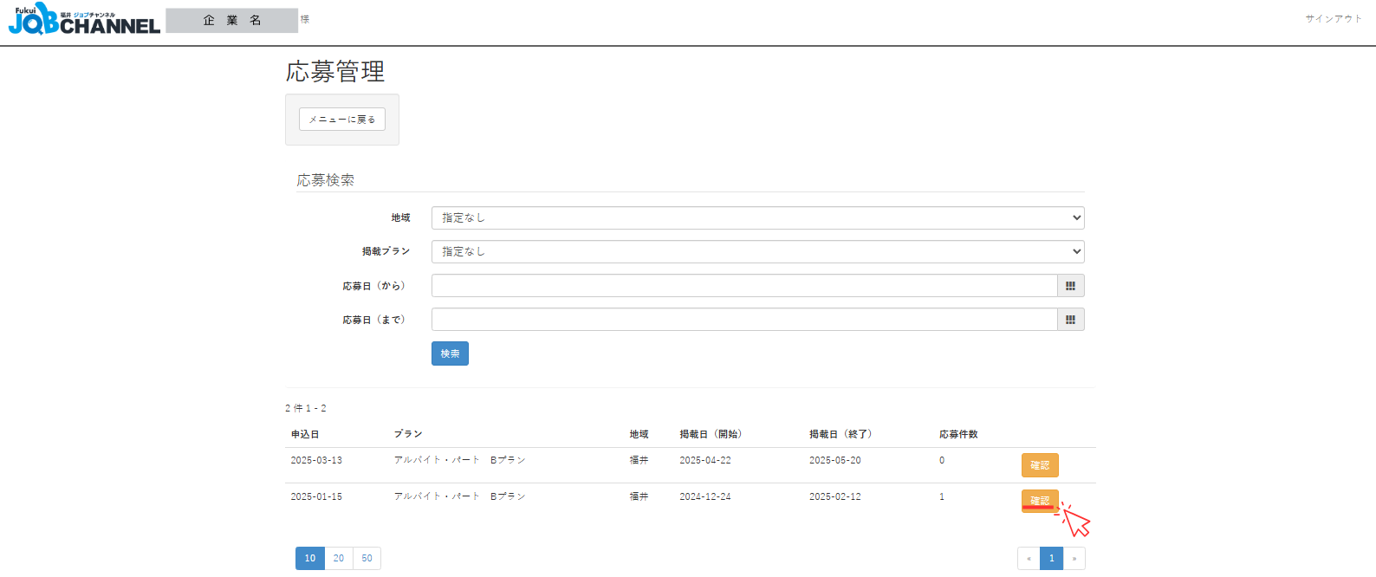Viewport: 1376px width, 577px height.
Task: Click the 応募検索 section heading
Action: (x=326, y=180)
